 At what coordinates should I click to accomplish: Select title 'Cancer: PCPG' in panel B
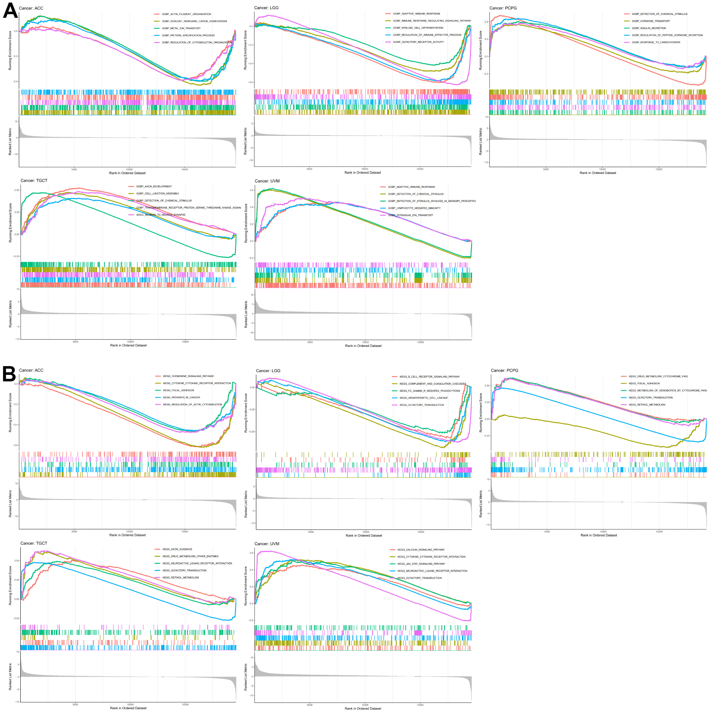coord(504,370)
